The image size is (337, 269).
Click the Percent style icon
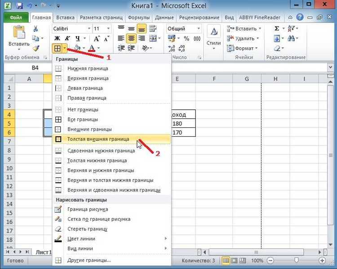pyautogui.click(x=186, y=39)
